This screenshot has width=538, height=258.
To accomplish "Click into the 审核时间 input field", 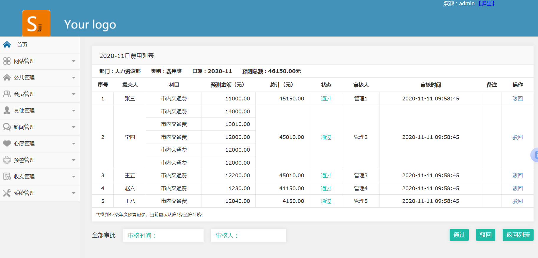I will tap(163, 235).
